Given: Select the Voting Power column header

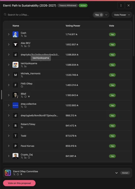Looking at the screenshot, I should (x=73, y=26).
